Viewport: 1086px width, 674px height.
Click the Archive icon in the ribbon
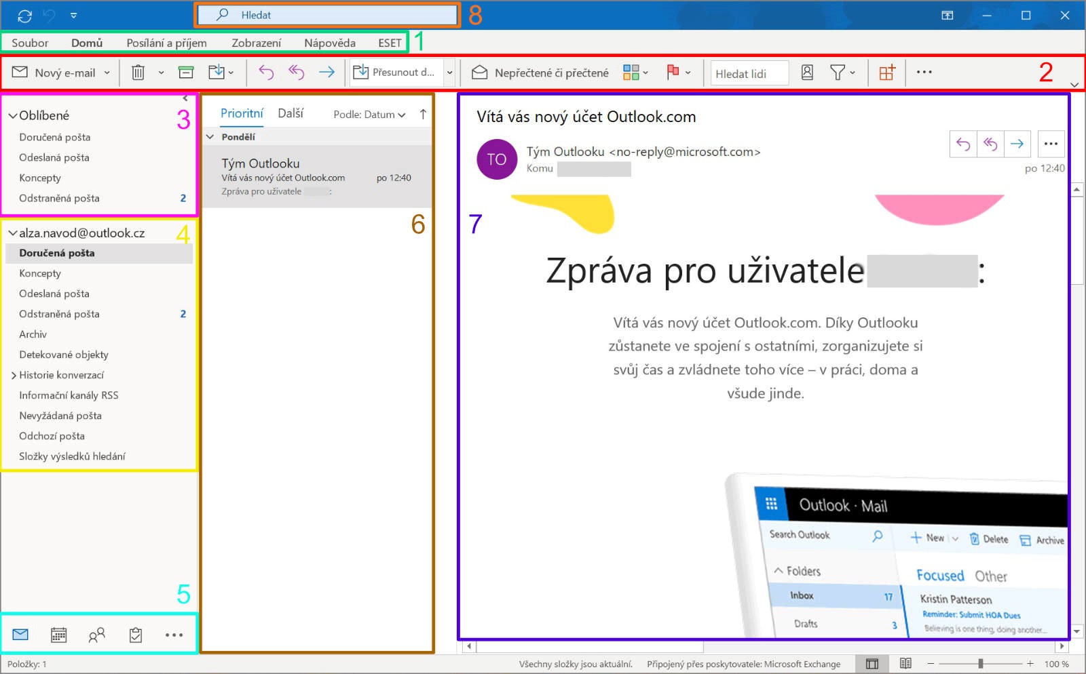(186, 72)
